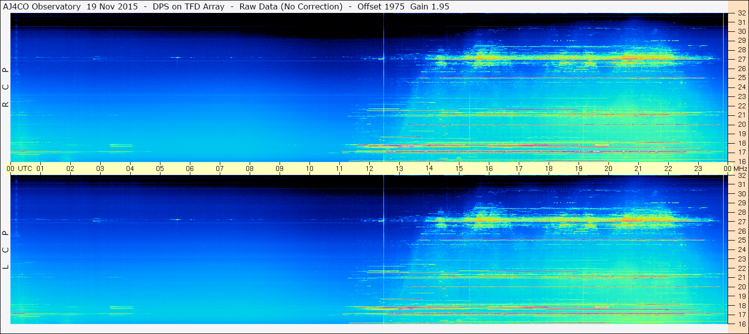
Task: Select hour 07 on the time axis
Action: [x=220, y=168]
